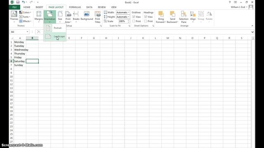The image size is (264, 148).
Task: Customize Quick Access Toolbar arrow
Action: click(x=38, y=2)
